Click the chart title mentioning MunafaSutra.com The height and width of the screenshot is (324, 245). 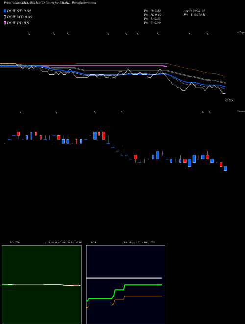[x=49, y=3]
